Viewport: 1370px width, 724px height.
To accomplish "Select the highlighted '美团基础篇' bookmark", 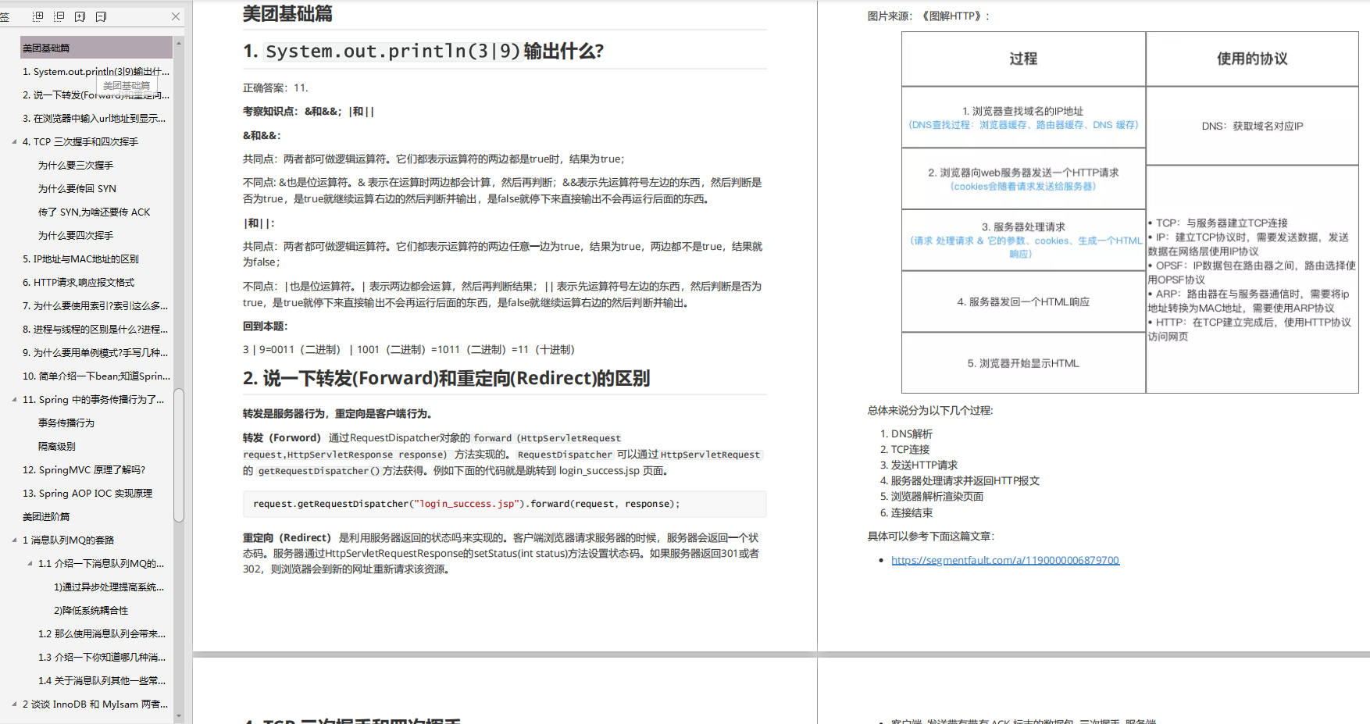I will (96, 48).
